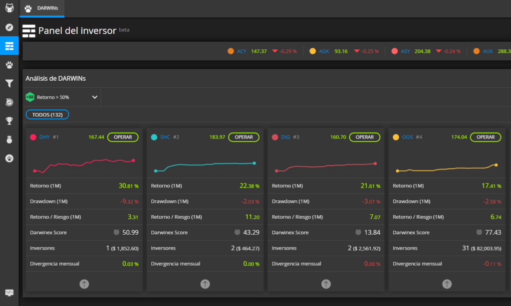
Task: Open the funnel filter sidebar icon
Action: coord(9,83)
